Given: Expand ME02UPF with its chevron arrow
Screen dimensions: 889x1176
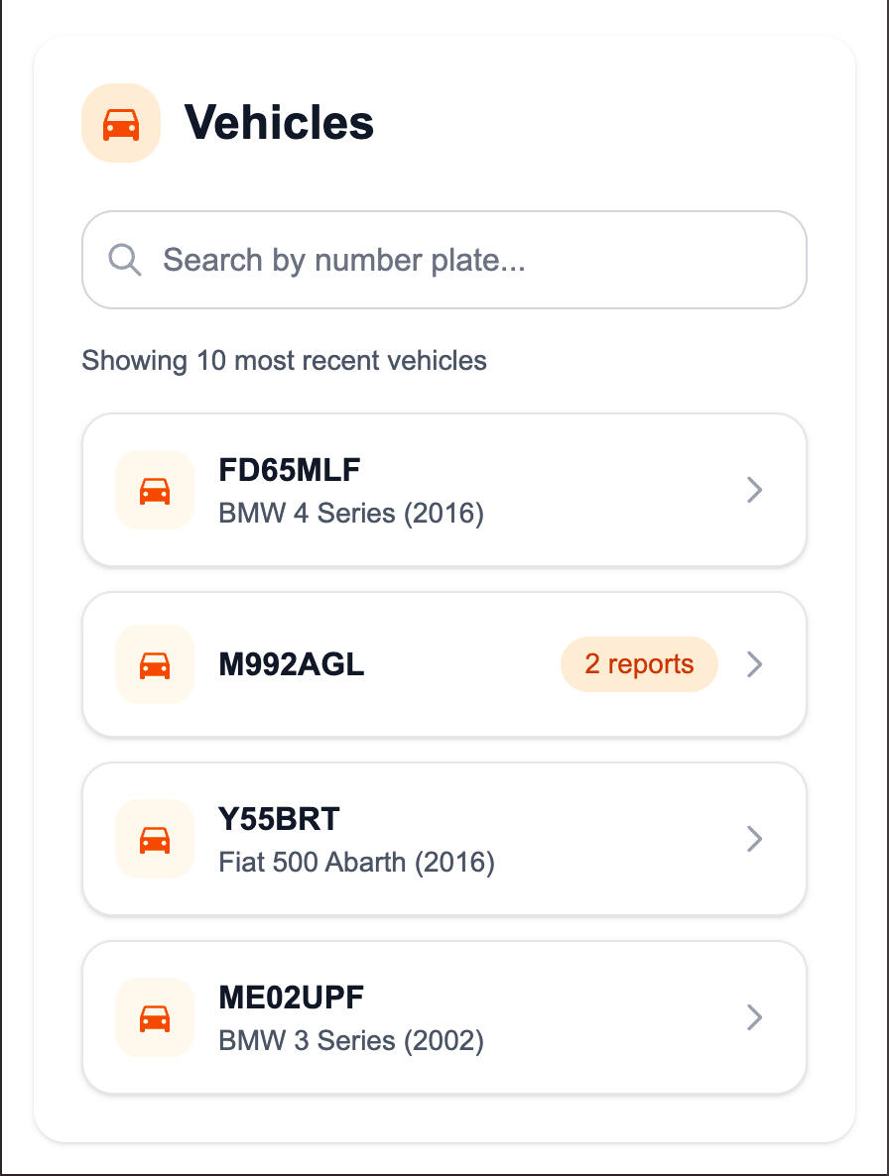Looking at the screenshot, I should 754,1017.
